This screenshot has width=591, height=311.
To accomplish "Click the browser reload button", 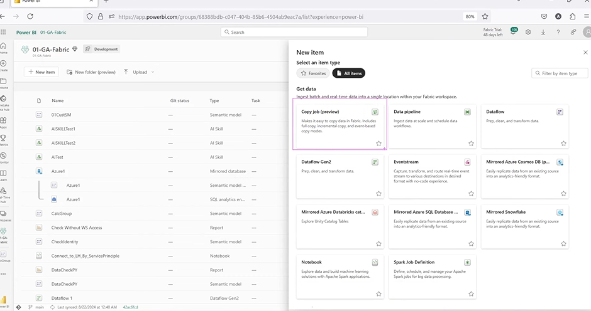I will coord(30,16).
